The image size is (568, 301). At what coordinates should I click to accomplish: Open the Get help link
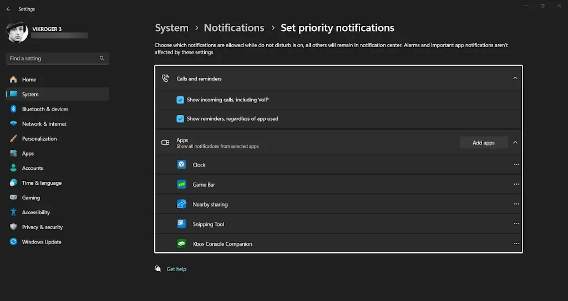tap(176, 269)
